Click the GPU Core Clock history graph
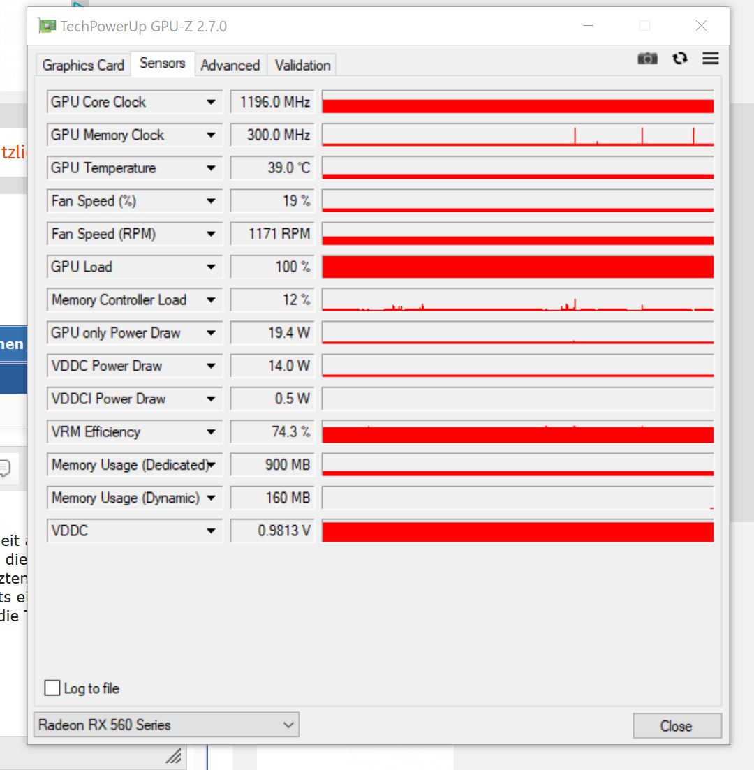754x770 pixels. [518, 102]
